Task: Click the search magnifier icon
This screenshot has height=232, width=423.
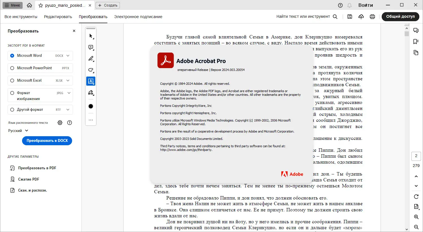Action: (335, 17)
